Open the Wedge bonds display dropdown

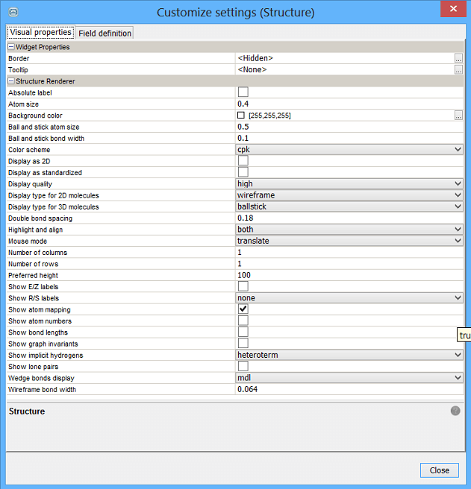click(x=458, y=378)
